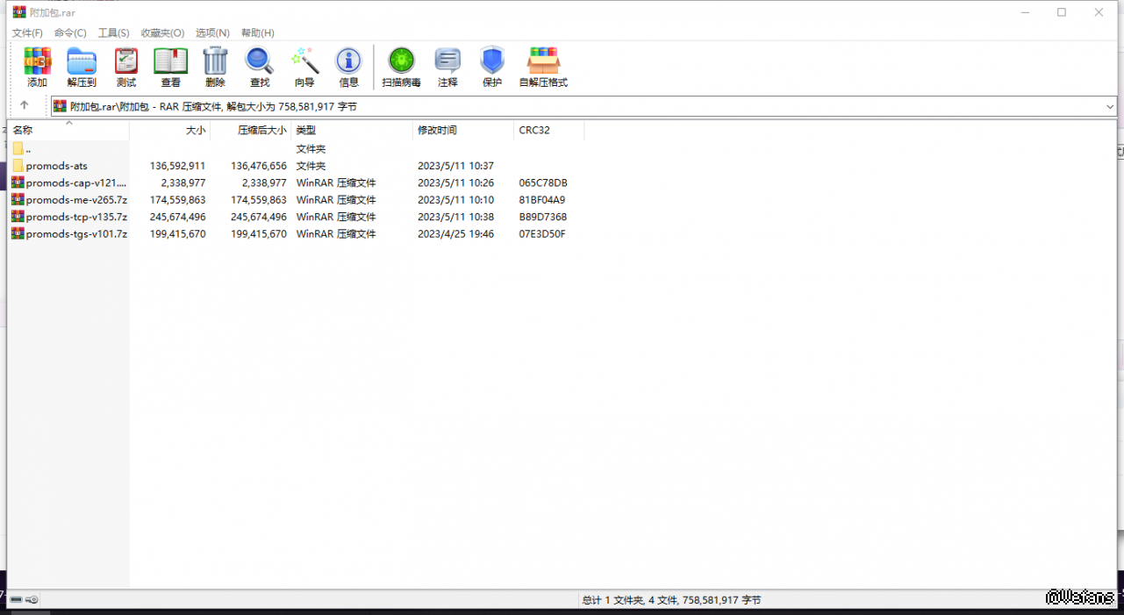Image resolution: width=1124 pixels, height=615 pixels.
Task: Select promods-me-v265.7z file name
Action: point(76,199)
